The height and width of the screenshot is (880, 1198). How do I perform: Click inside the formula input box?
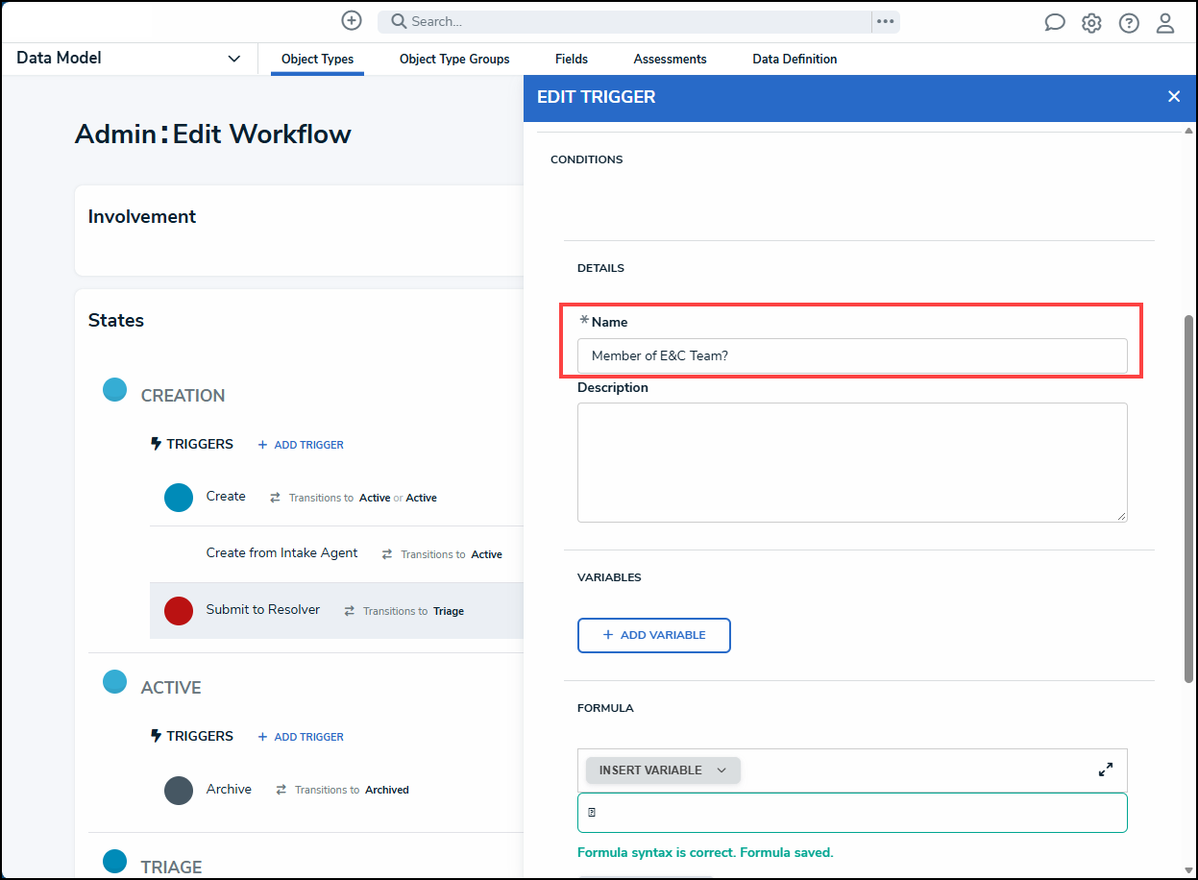[x=852, y=813]
